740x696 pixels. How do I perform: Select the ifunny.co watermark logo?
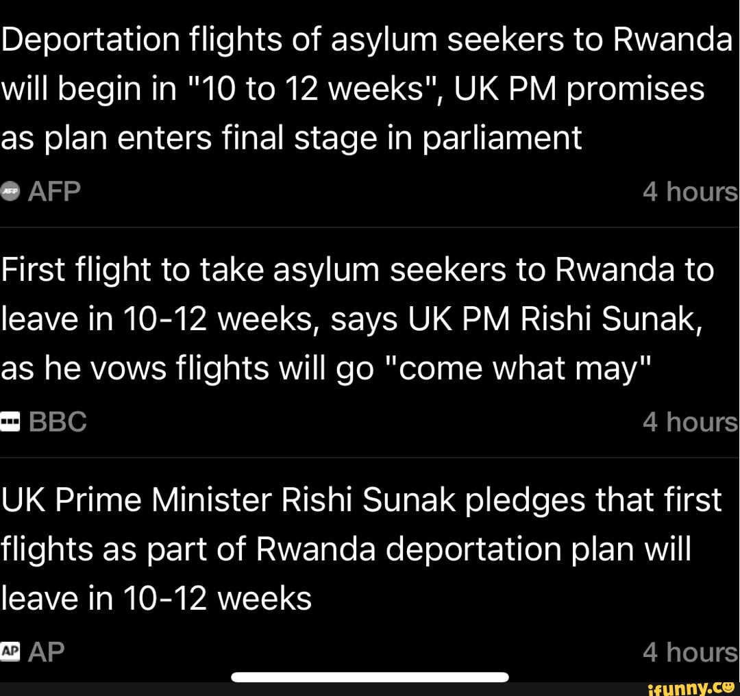692,687
